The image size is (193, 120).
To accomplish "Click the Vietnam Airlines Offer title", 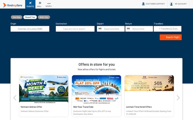I will [31, 107].
